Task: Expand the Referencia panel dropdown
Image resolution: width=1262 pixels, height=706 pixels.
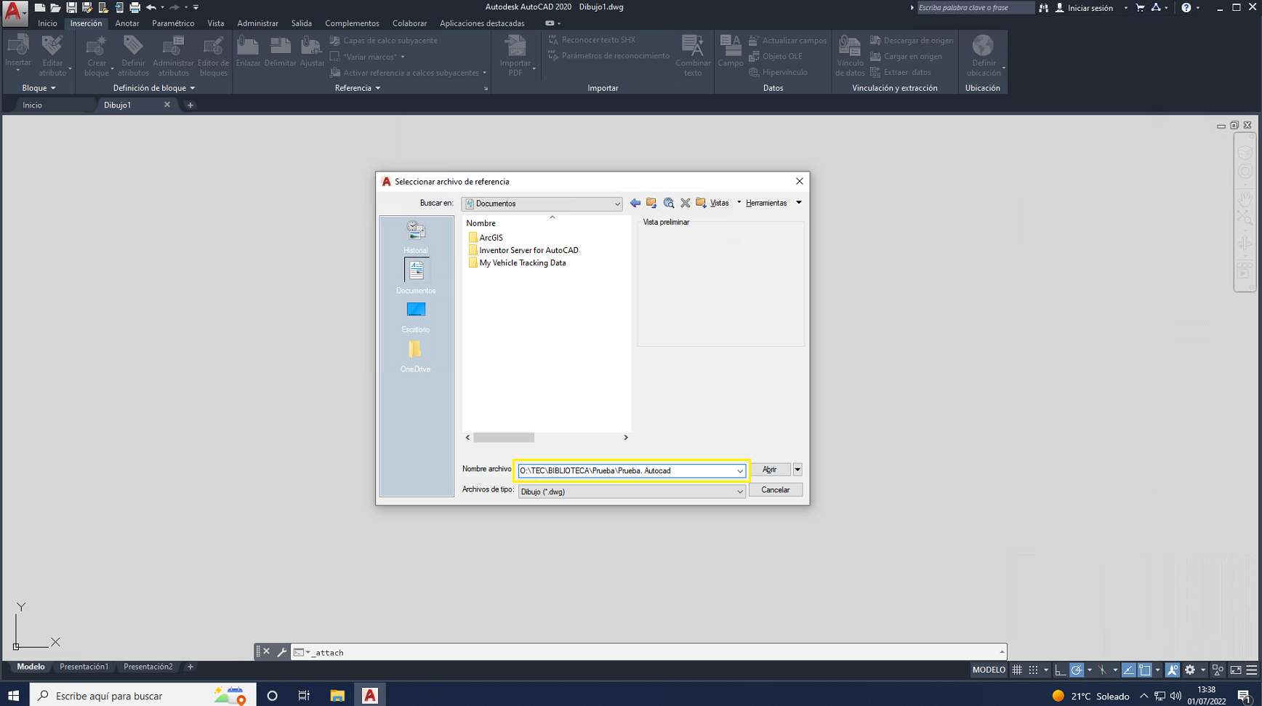Action: click(358, 88)
